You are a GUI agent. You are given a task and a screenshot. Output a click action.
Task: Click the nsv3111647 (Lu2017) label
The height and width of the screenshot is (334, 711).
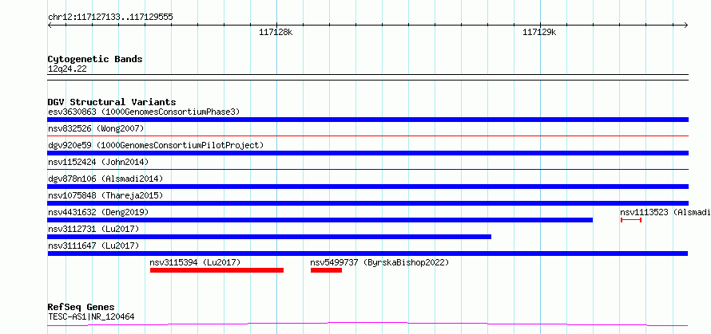(93, 246)
